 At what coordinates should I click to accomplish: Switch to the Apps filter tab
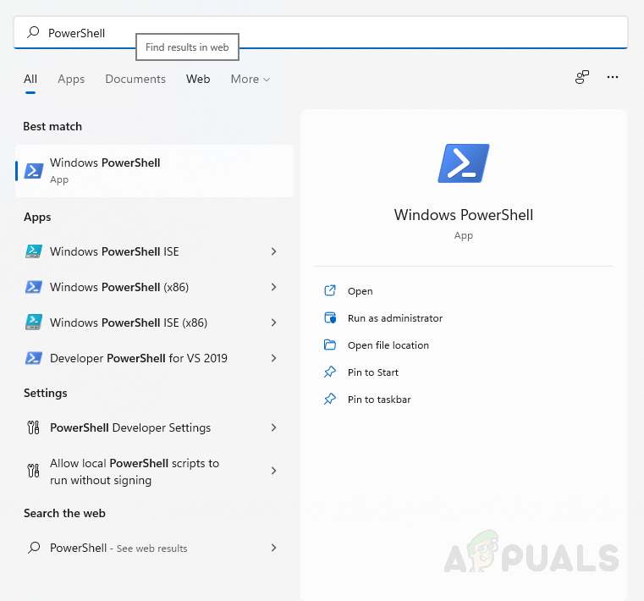pyautogui.click(x=71, y=79)
